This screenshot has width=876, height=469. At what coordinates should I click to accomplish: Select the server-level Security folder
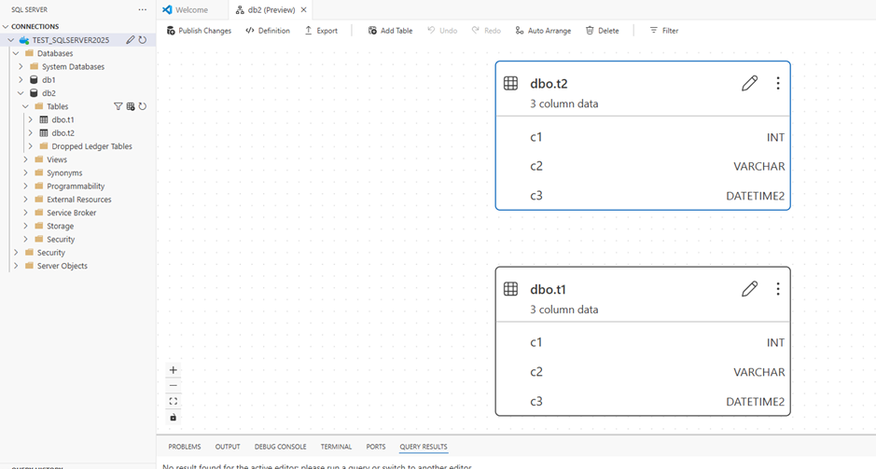tap(50, 253)
